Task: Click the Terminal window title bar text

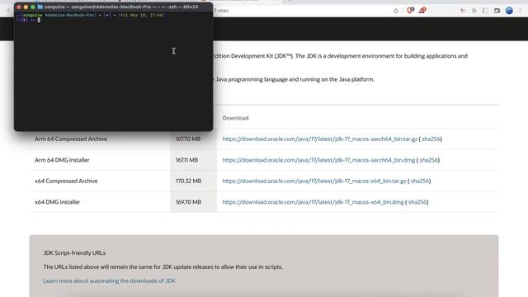Action: click(121, 7)
